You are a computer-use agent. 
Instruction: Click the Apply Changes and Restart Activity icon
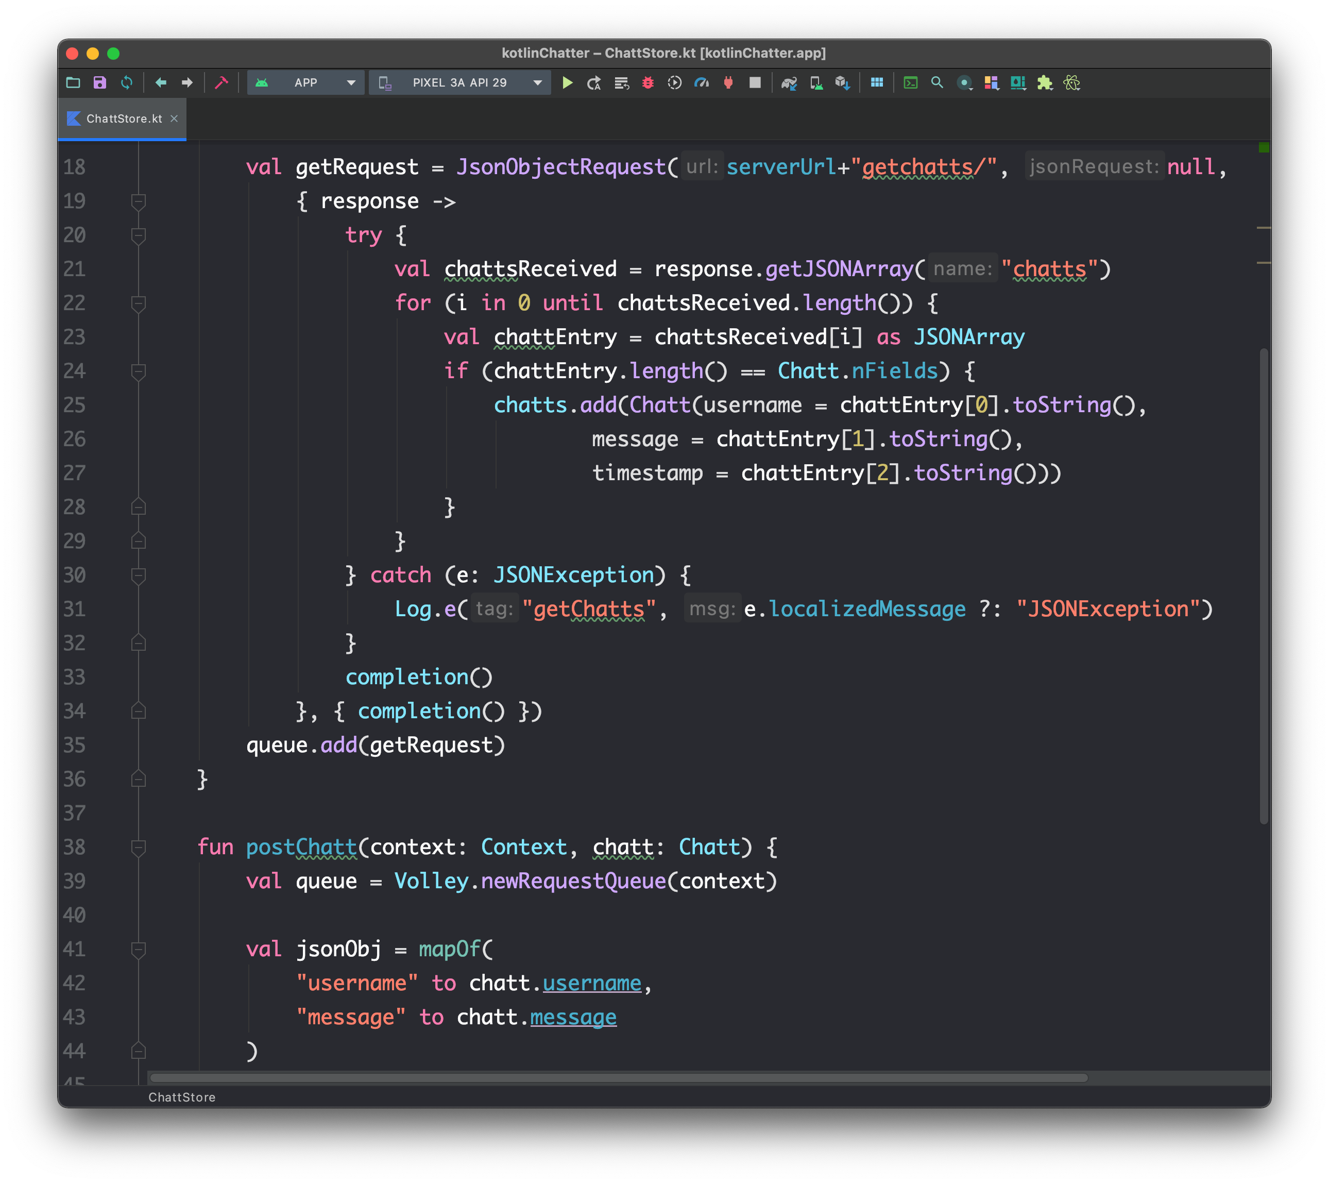[x=594, y=82]
